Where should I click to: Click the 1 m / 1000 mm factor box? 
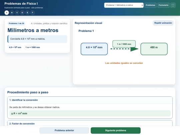tap(124, 44)
